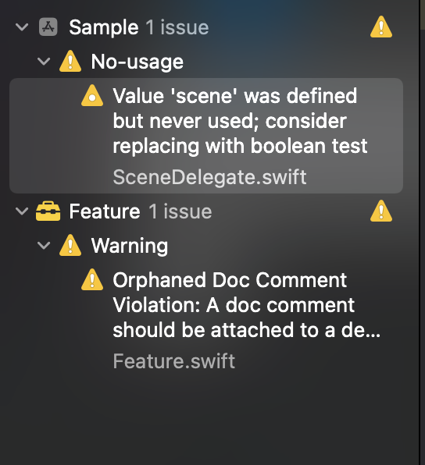425x465 pixels.
Task: Select the Sample 1 issue row
Action: [206, 27]
